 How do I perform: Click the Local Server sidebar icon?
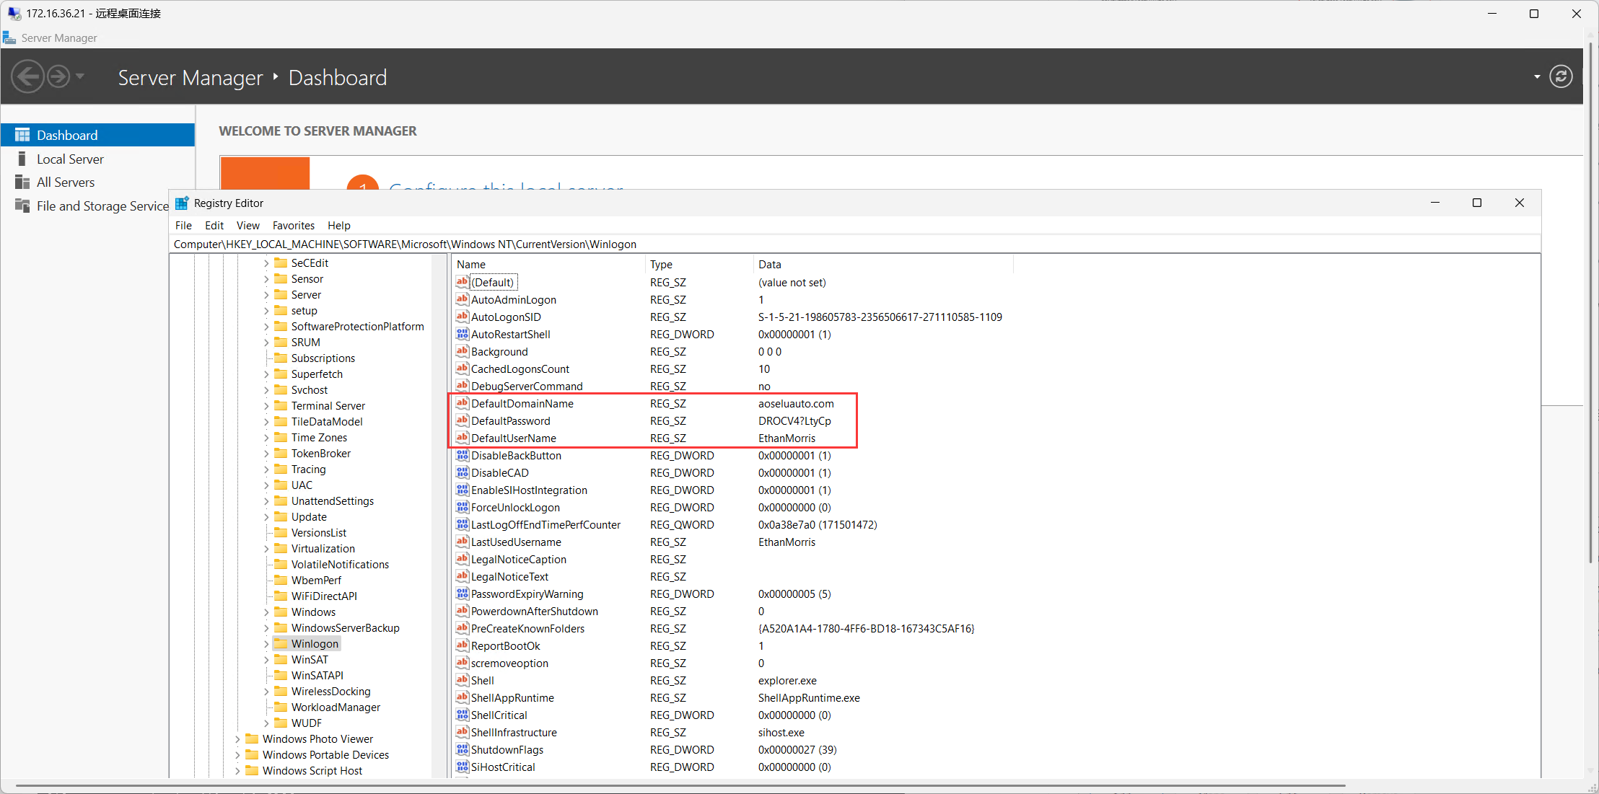pos(22,159)
